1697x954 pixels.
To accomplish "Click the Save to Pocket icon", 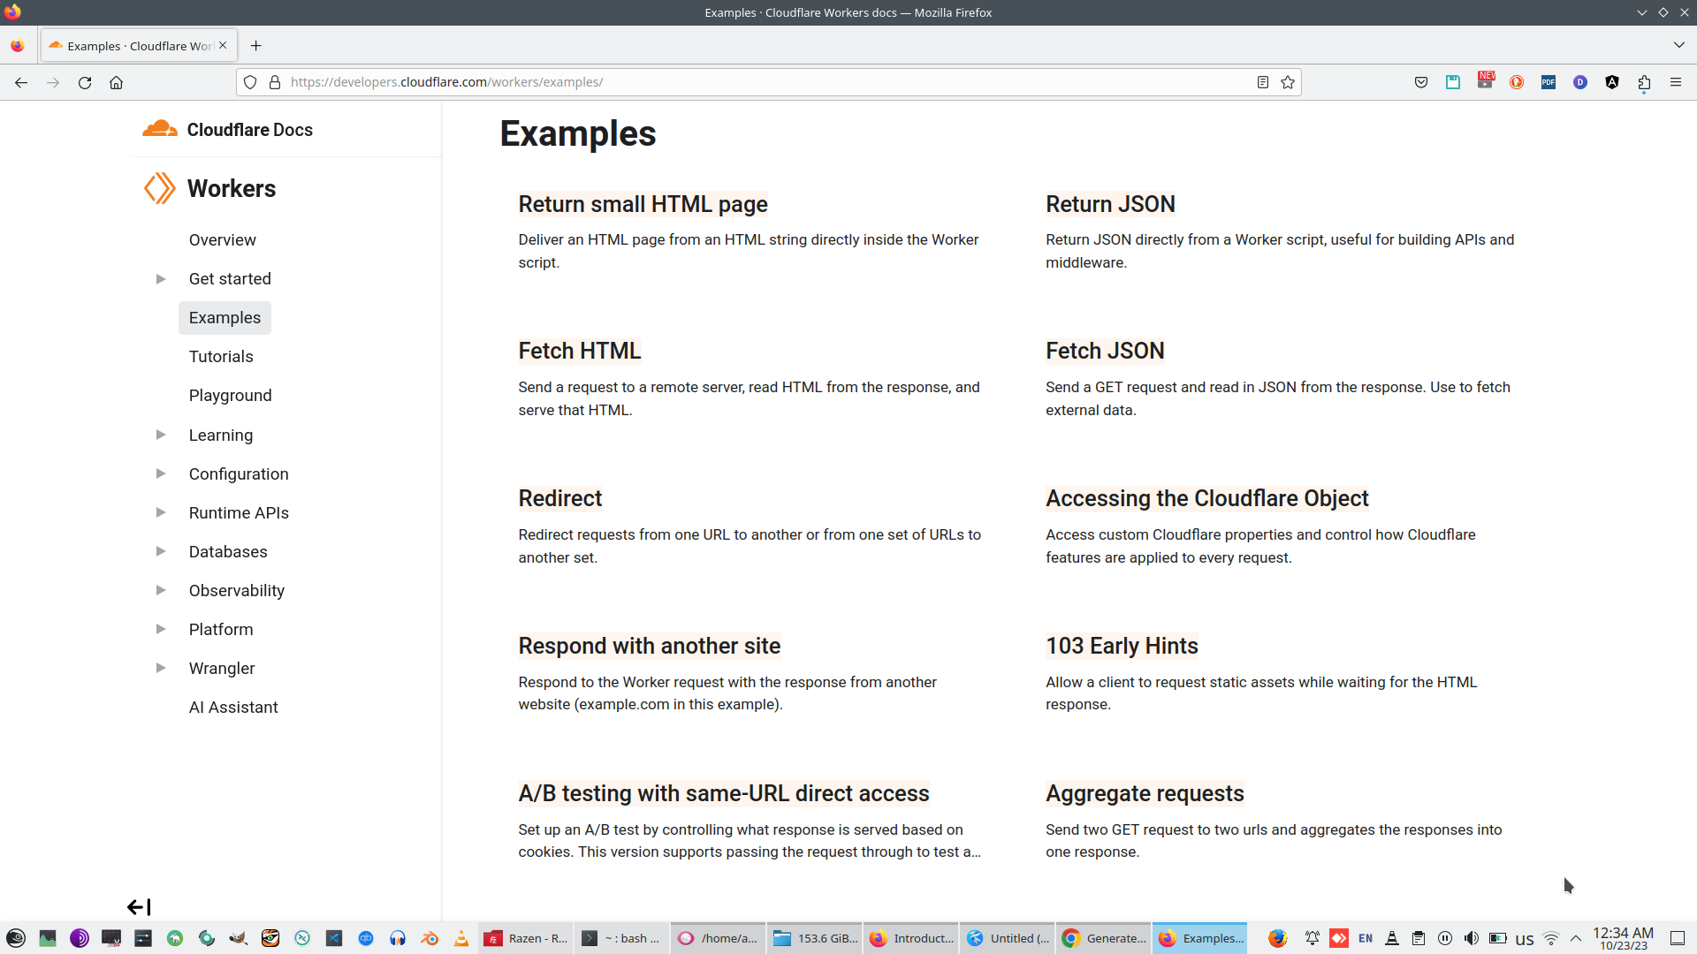I will [1421, 82].
